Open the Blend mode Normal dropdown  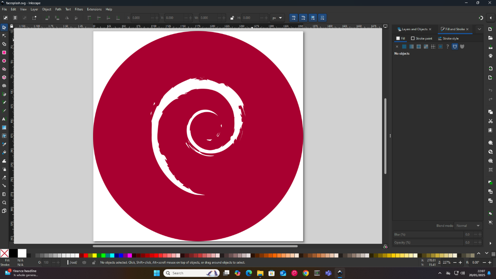(x=468, y=226)
